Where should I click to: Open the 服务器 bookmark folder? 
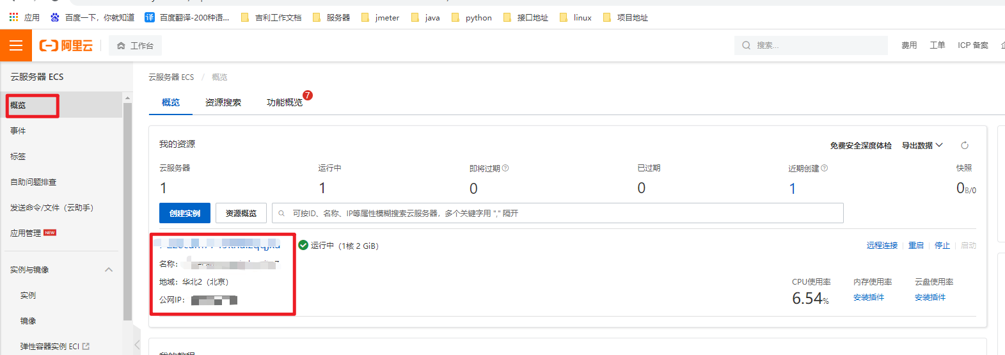point(331,17)
